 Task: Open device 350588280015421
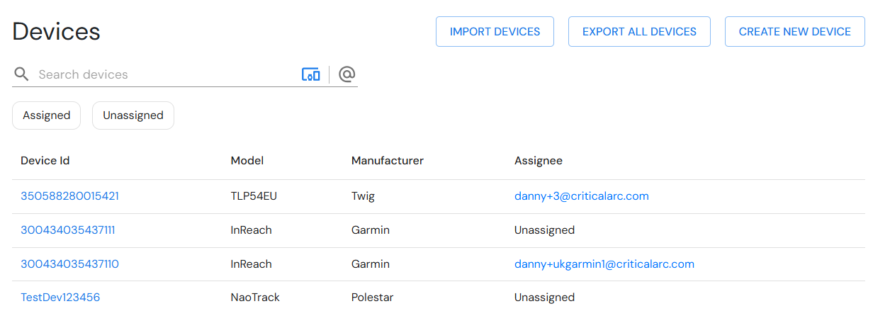click(70, 196)
